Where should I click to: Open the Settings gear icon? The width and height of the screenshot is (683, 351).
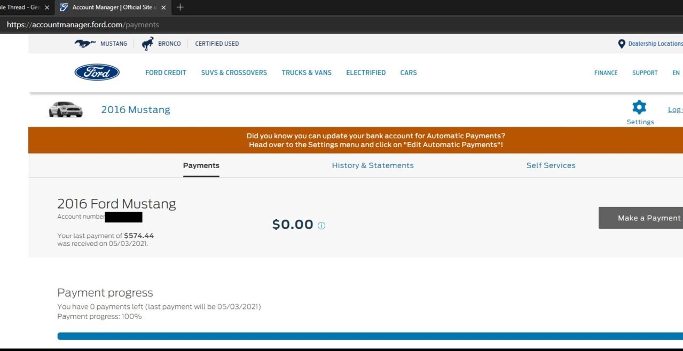pyautogui.click(x=639, y=107)
